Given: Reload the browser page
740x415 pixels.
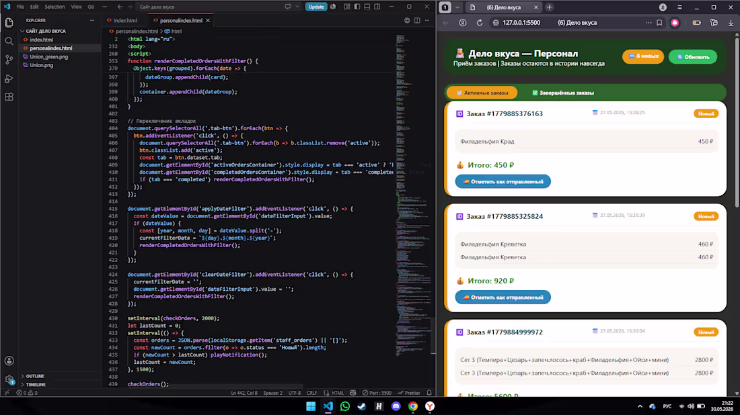Looking at the screenshot, I should pyautogui.click(x=480, y=23).
